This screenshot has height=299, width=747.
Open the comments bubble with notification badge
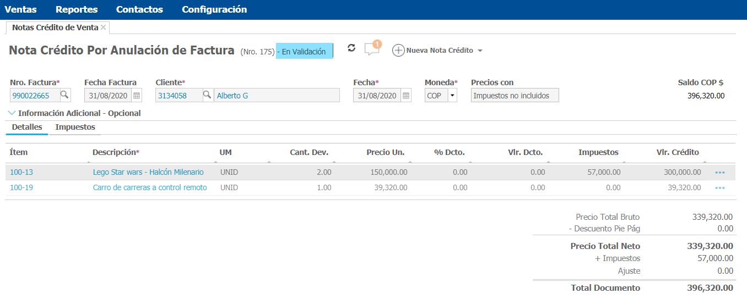[372, 49]
